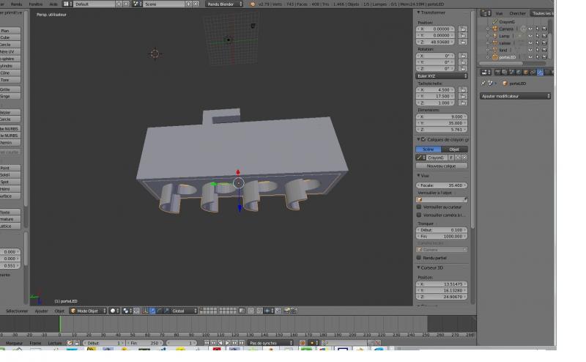Lock the X position with the padlock icon
586x362 pixels.
click(x=463, y=29)
